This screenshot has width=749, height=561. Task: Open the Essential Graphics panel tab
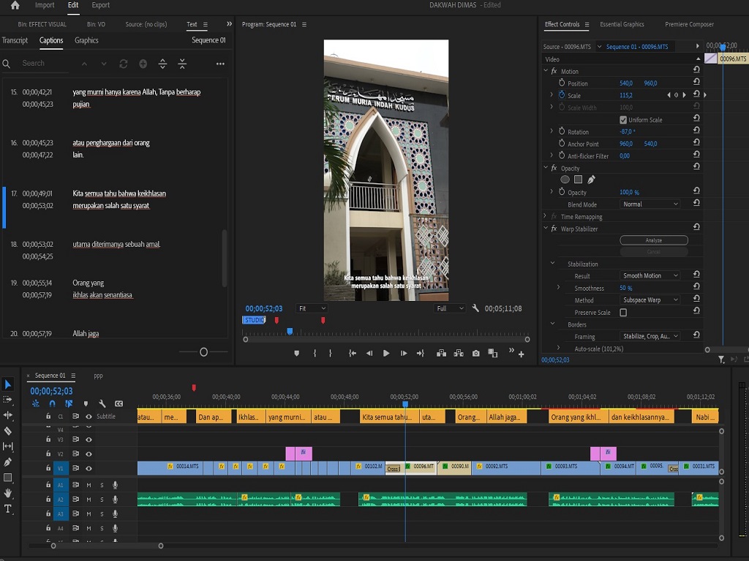coord(622,25)
